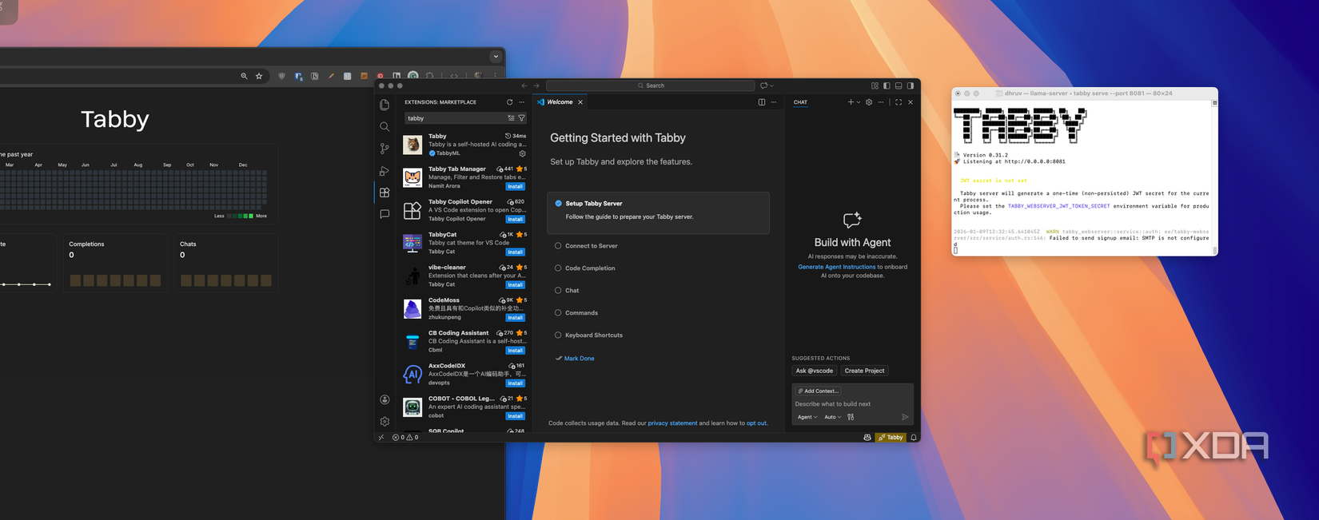1319x520 pixels.
Task: Click Generate Agent Instructions link
Action: coord(836,267)
